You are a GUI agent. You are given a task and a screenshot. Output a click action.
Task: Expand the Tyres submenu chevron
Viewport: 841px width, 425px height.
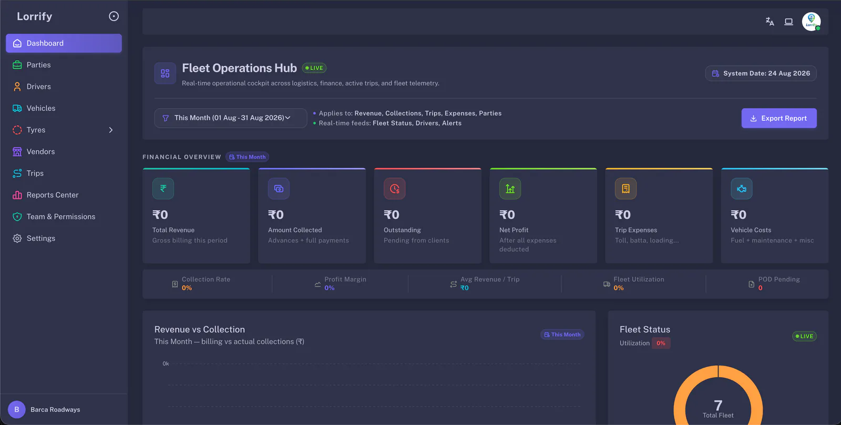coord(111,130)
